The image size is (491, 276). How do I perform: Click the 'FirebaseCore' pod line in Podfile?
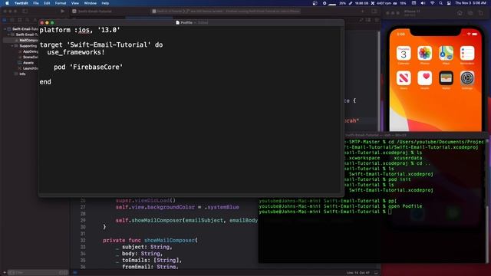88,67
